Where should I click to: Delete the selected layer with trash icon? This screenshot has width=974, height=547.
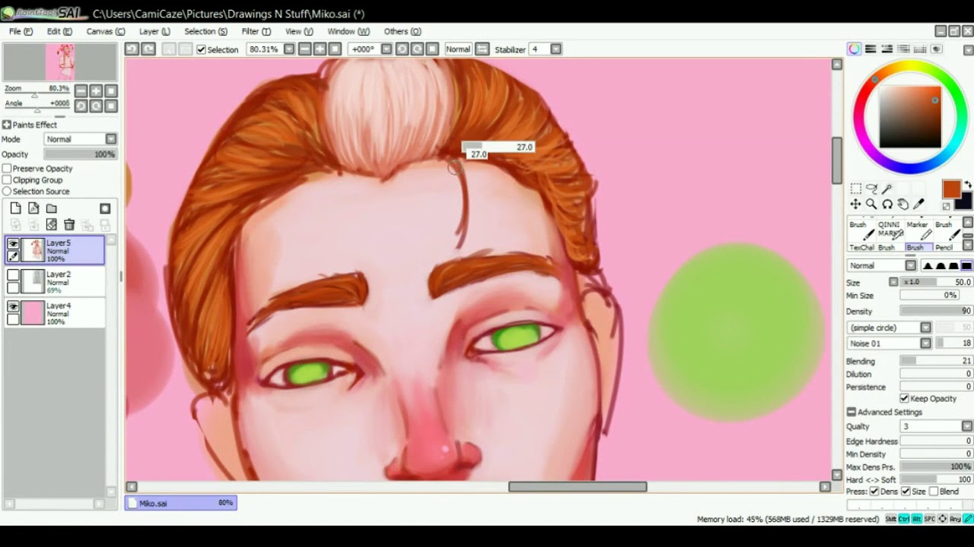click(x=69, y=224)
